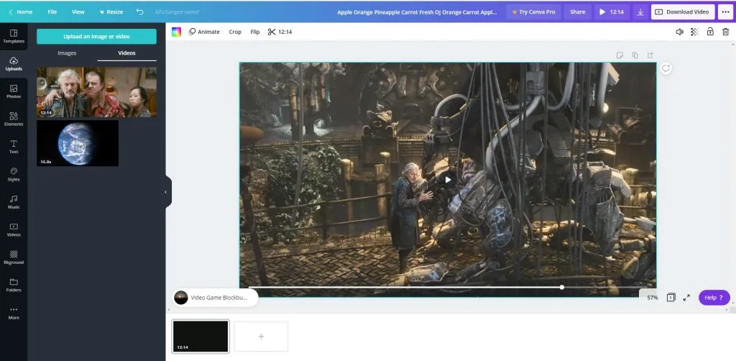Viewport: 736px width, 361px height.
Task: Click the rainbow color picker swatch
Action: (176, 32)
